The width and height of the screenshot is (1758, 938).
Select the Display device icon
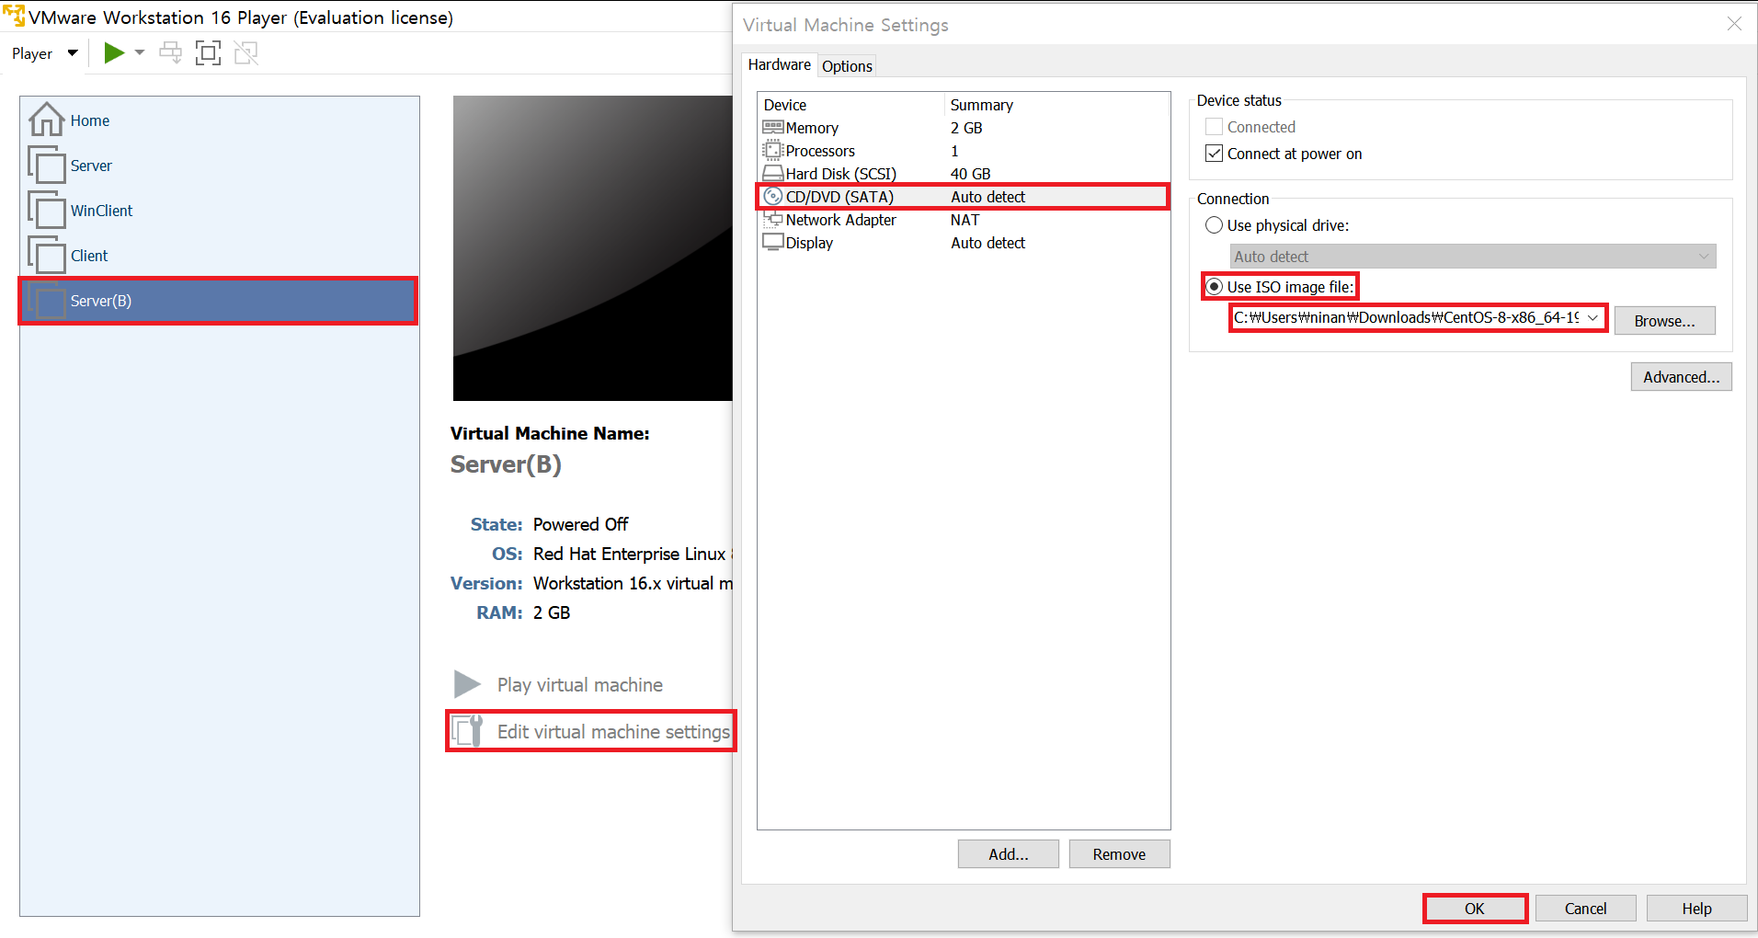click(x=772, y=243)
